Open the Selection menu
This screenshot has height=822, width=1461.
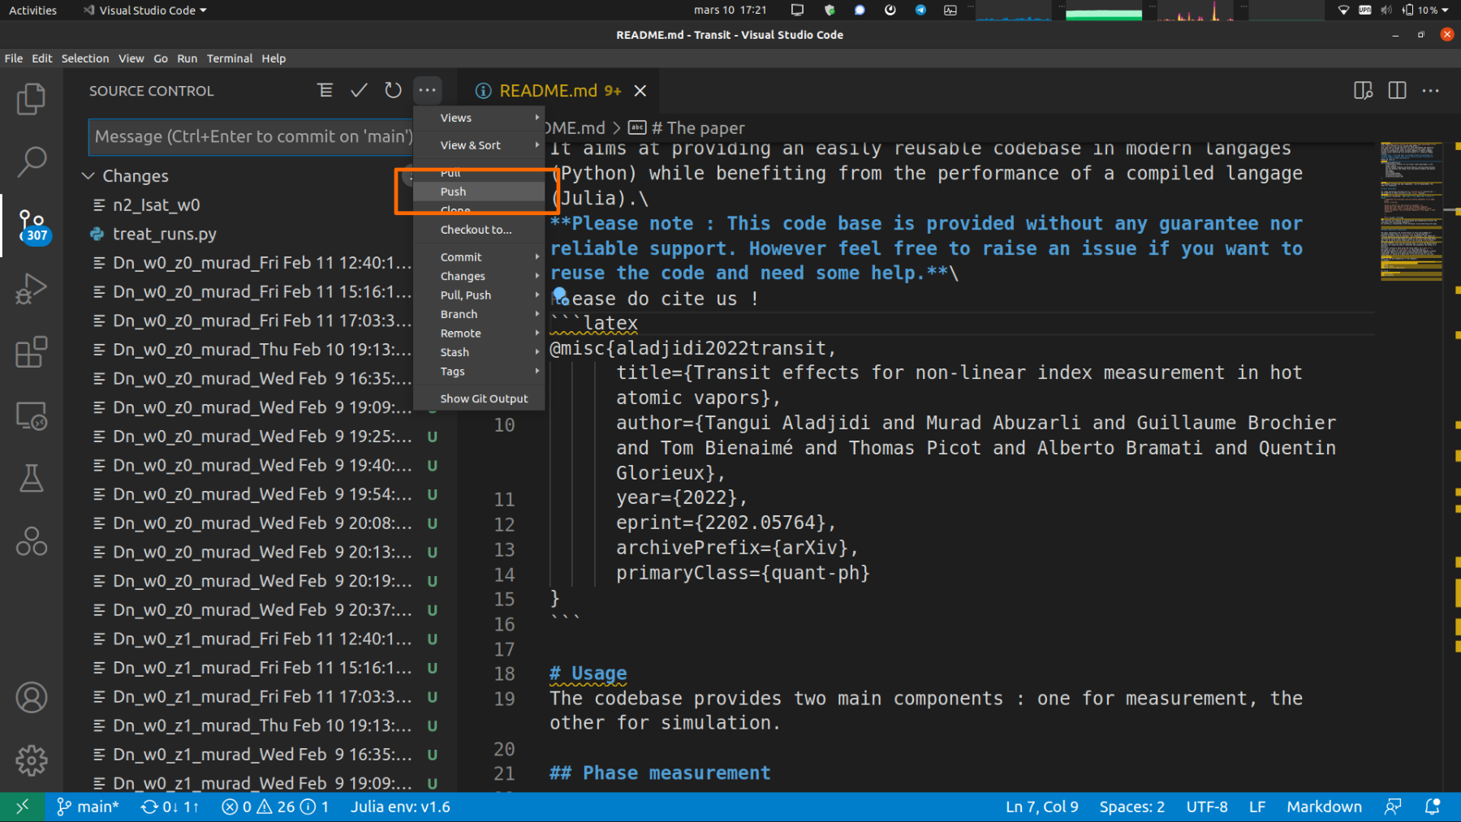85,58
